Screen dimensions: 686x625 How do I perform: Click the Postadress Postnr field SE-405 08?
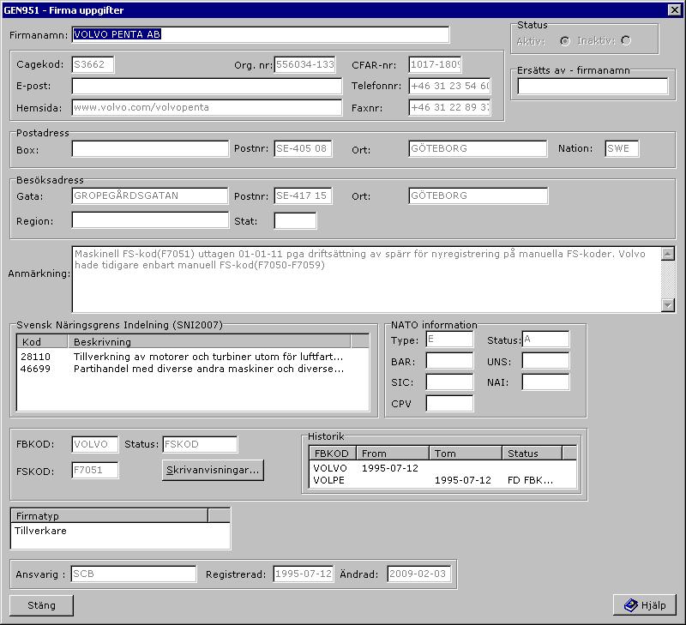coord(304,148)
